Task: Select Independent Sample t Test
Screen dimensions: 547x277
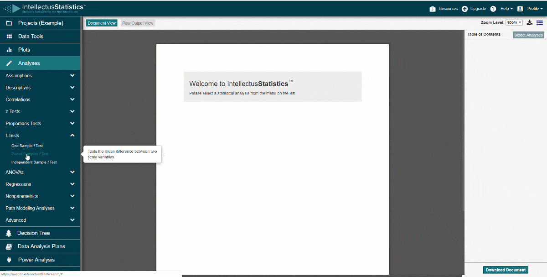Action: coord(34,162)
